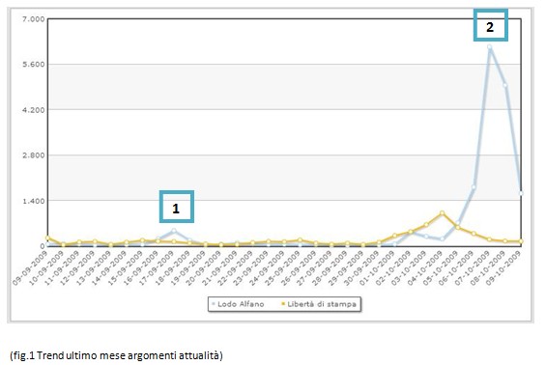The width and height of the screenshot is (546, 365).
Task: Click the fig.1 Trend ultimo mese caption
Action: [x=116, y=355]
